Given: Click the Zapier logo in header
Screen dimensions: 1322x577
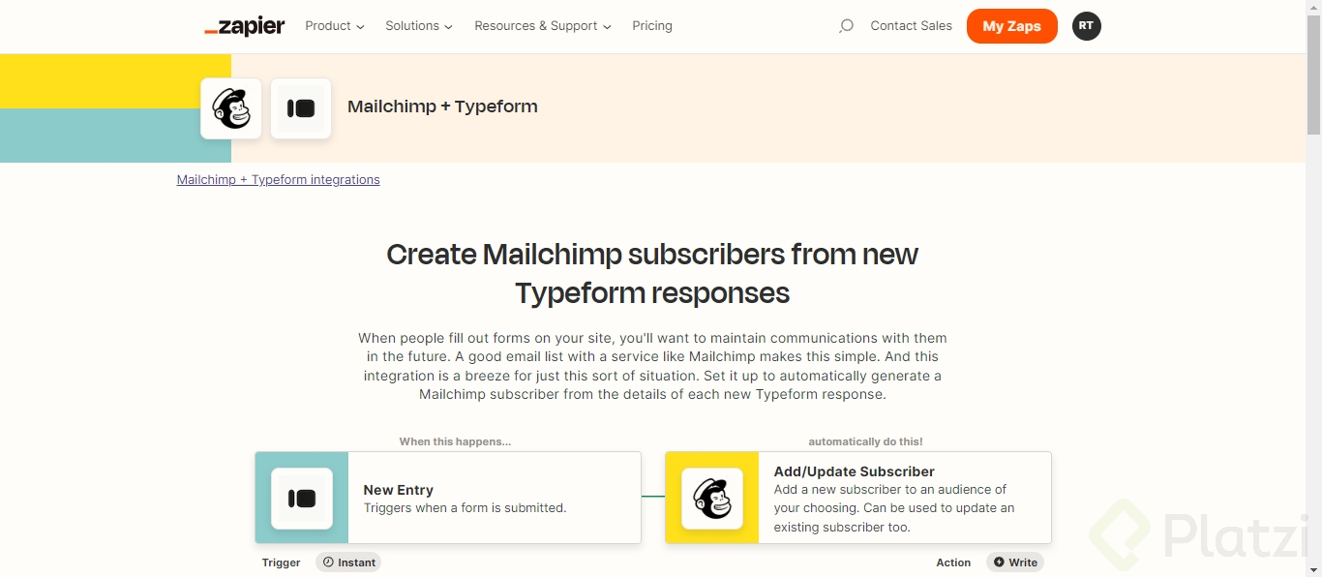Looking at the screenshot, I should click(245, 26).
